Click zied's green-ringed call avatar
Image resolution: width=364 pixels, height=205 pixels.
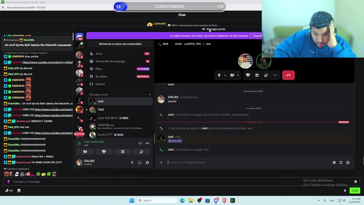point(264,61)
